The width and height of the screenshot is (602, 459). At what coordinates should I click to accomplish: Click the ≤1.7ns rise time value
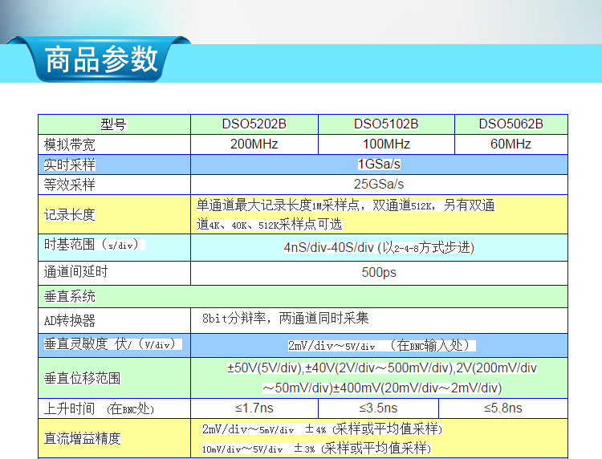tap(254, 408)
